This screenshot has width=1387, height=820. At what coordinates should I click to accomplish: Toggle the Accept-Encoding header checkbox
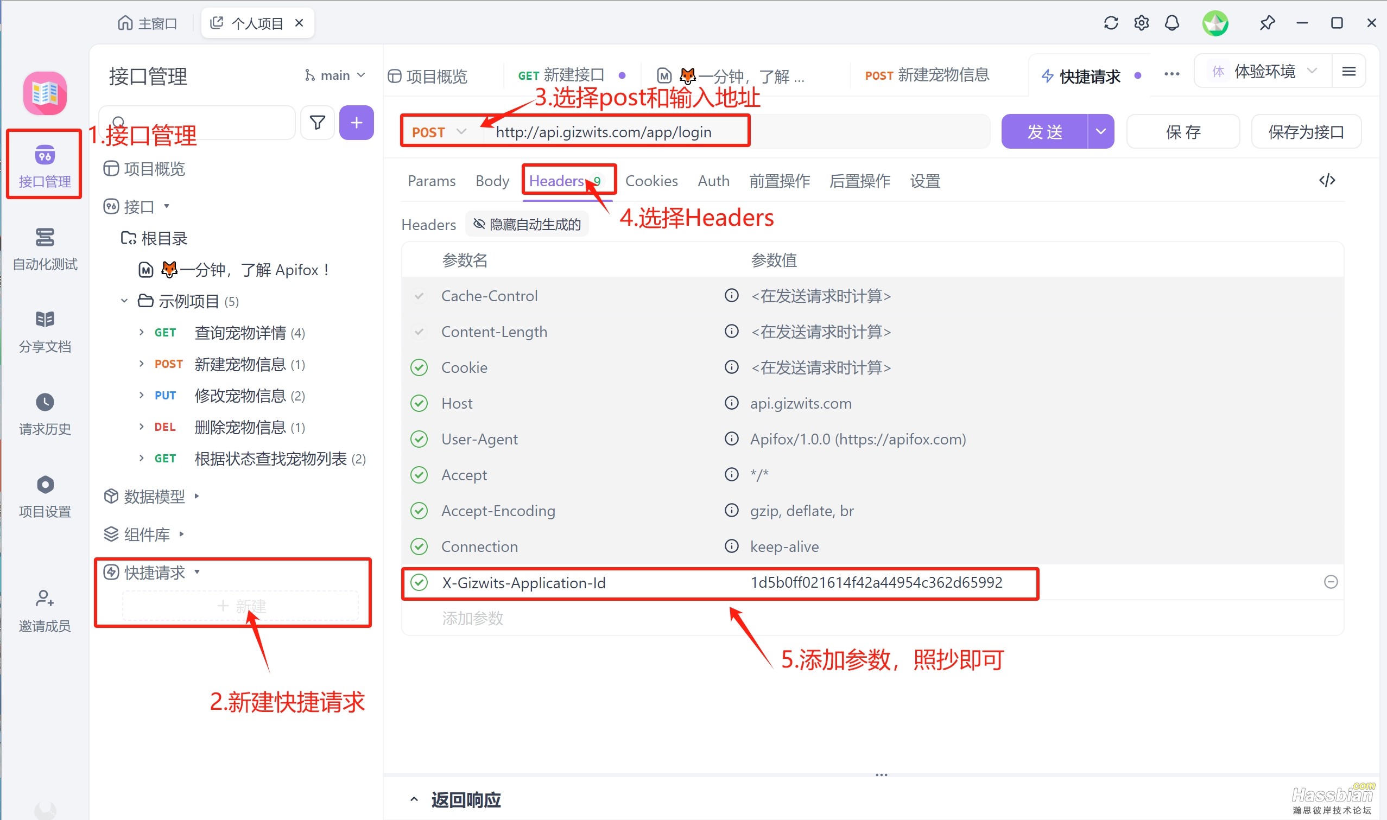click(x=419, y=510)
